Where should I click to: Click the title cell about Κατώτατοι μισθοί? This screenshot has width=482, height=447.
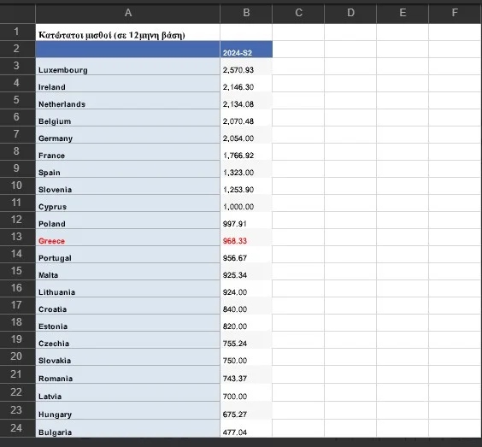pyautogui.click(x=128, y=32)
